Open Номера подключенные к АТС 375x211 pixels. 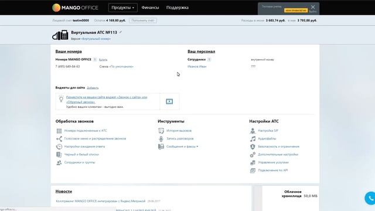86,131
